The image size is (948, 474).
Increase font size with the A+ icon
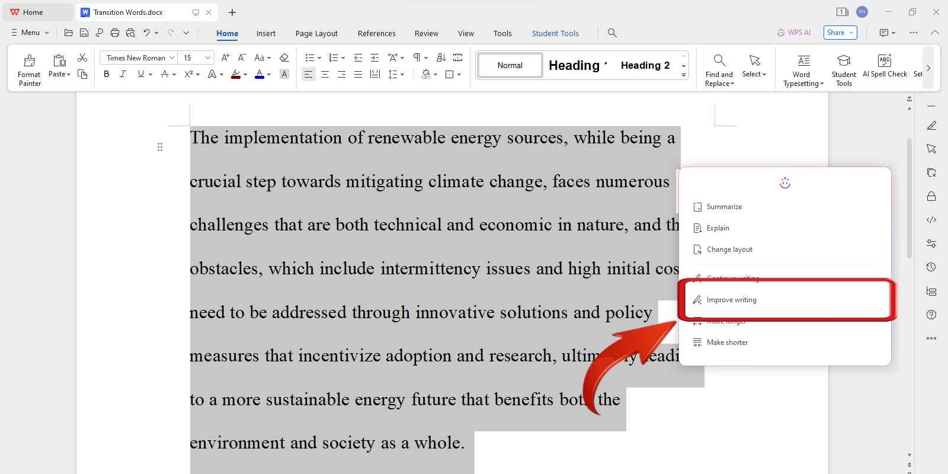tap(225, 57)
